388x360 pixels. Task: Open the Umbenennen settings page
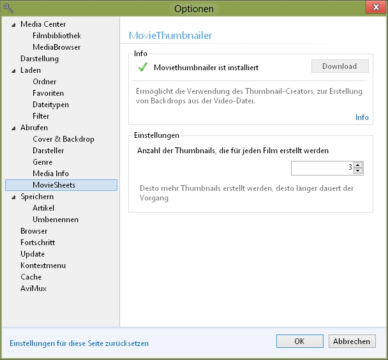(x=56, y=220)
